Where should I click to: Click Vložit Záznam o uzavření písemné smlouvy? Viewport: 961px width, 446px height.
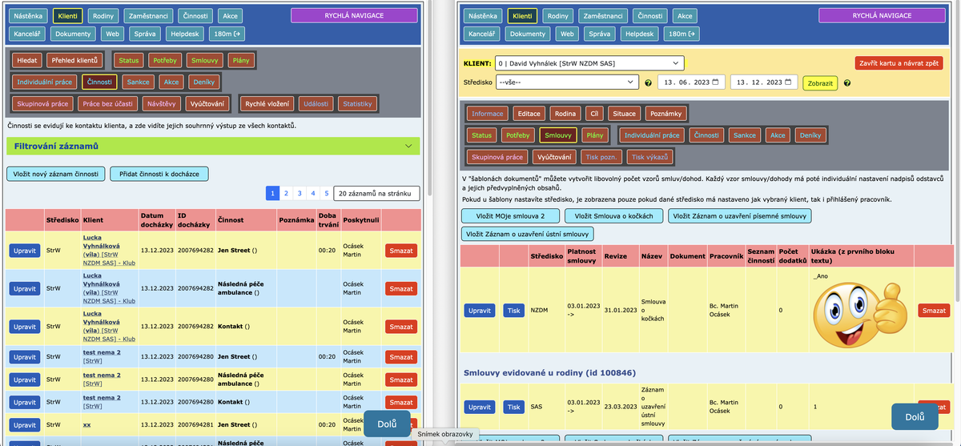pyautogui.click(x=739, y=215)
